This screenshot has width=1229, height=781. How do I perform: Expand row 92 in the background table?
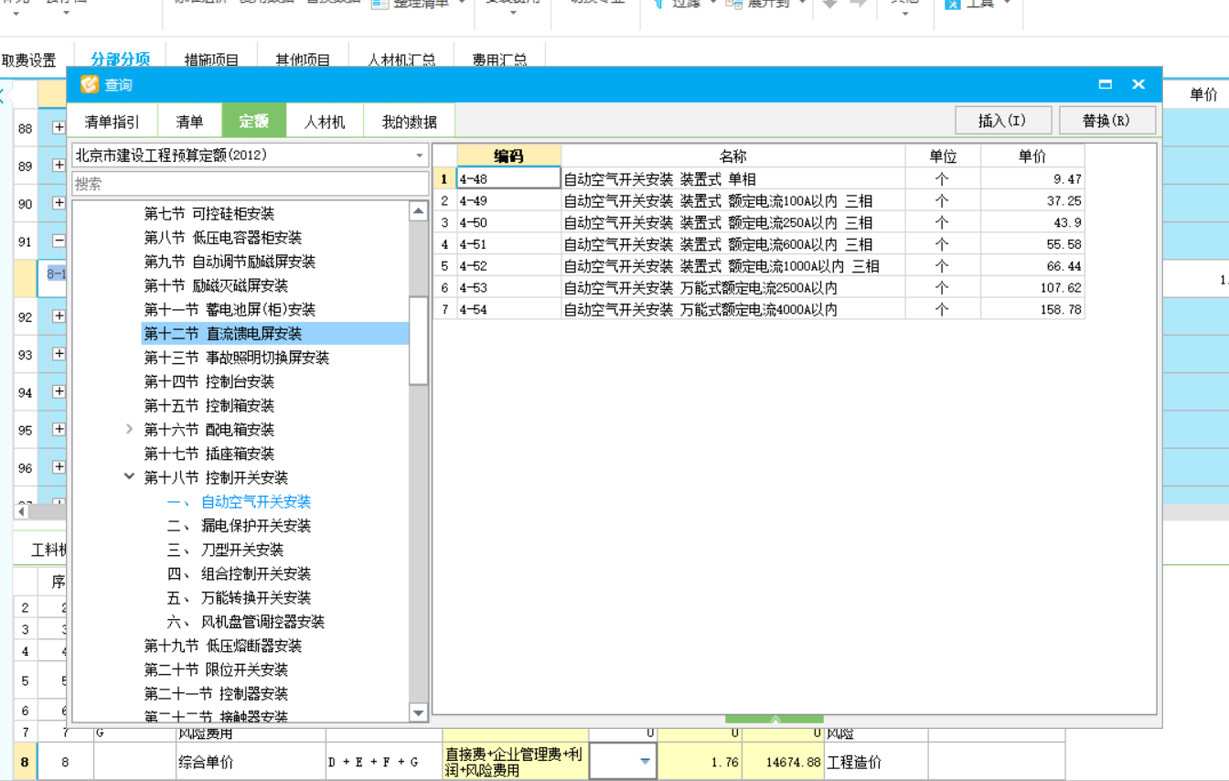point(59,316)
